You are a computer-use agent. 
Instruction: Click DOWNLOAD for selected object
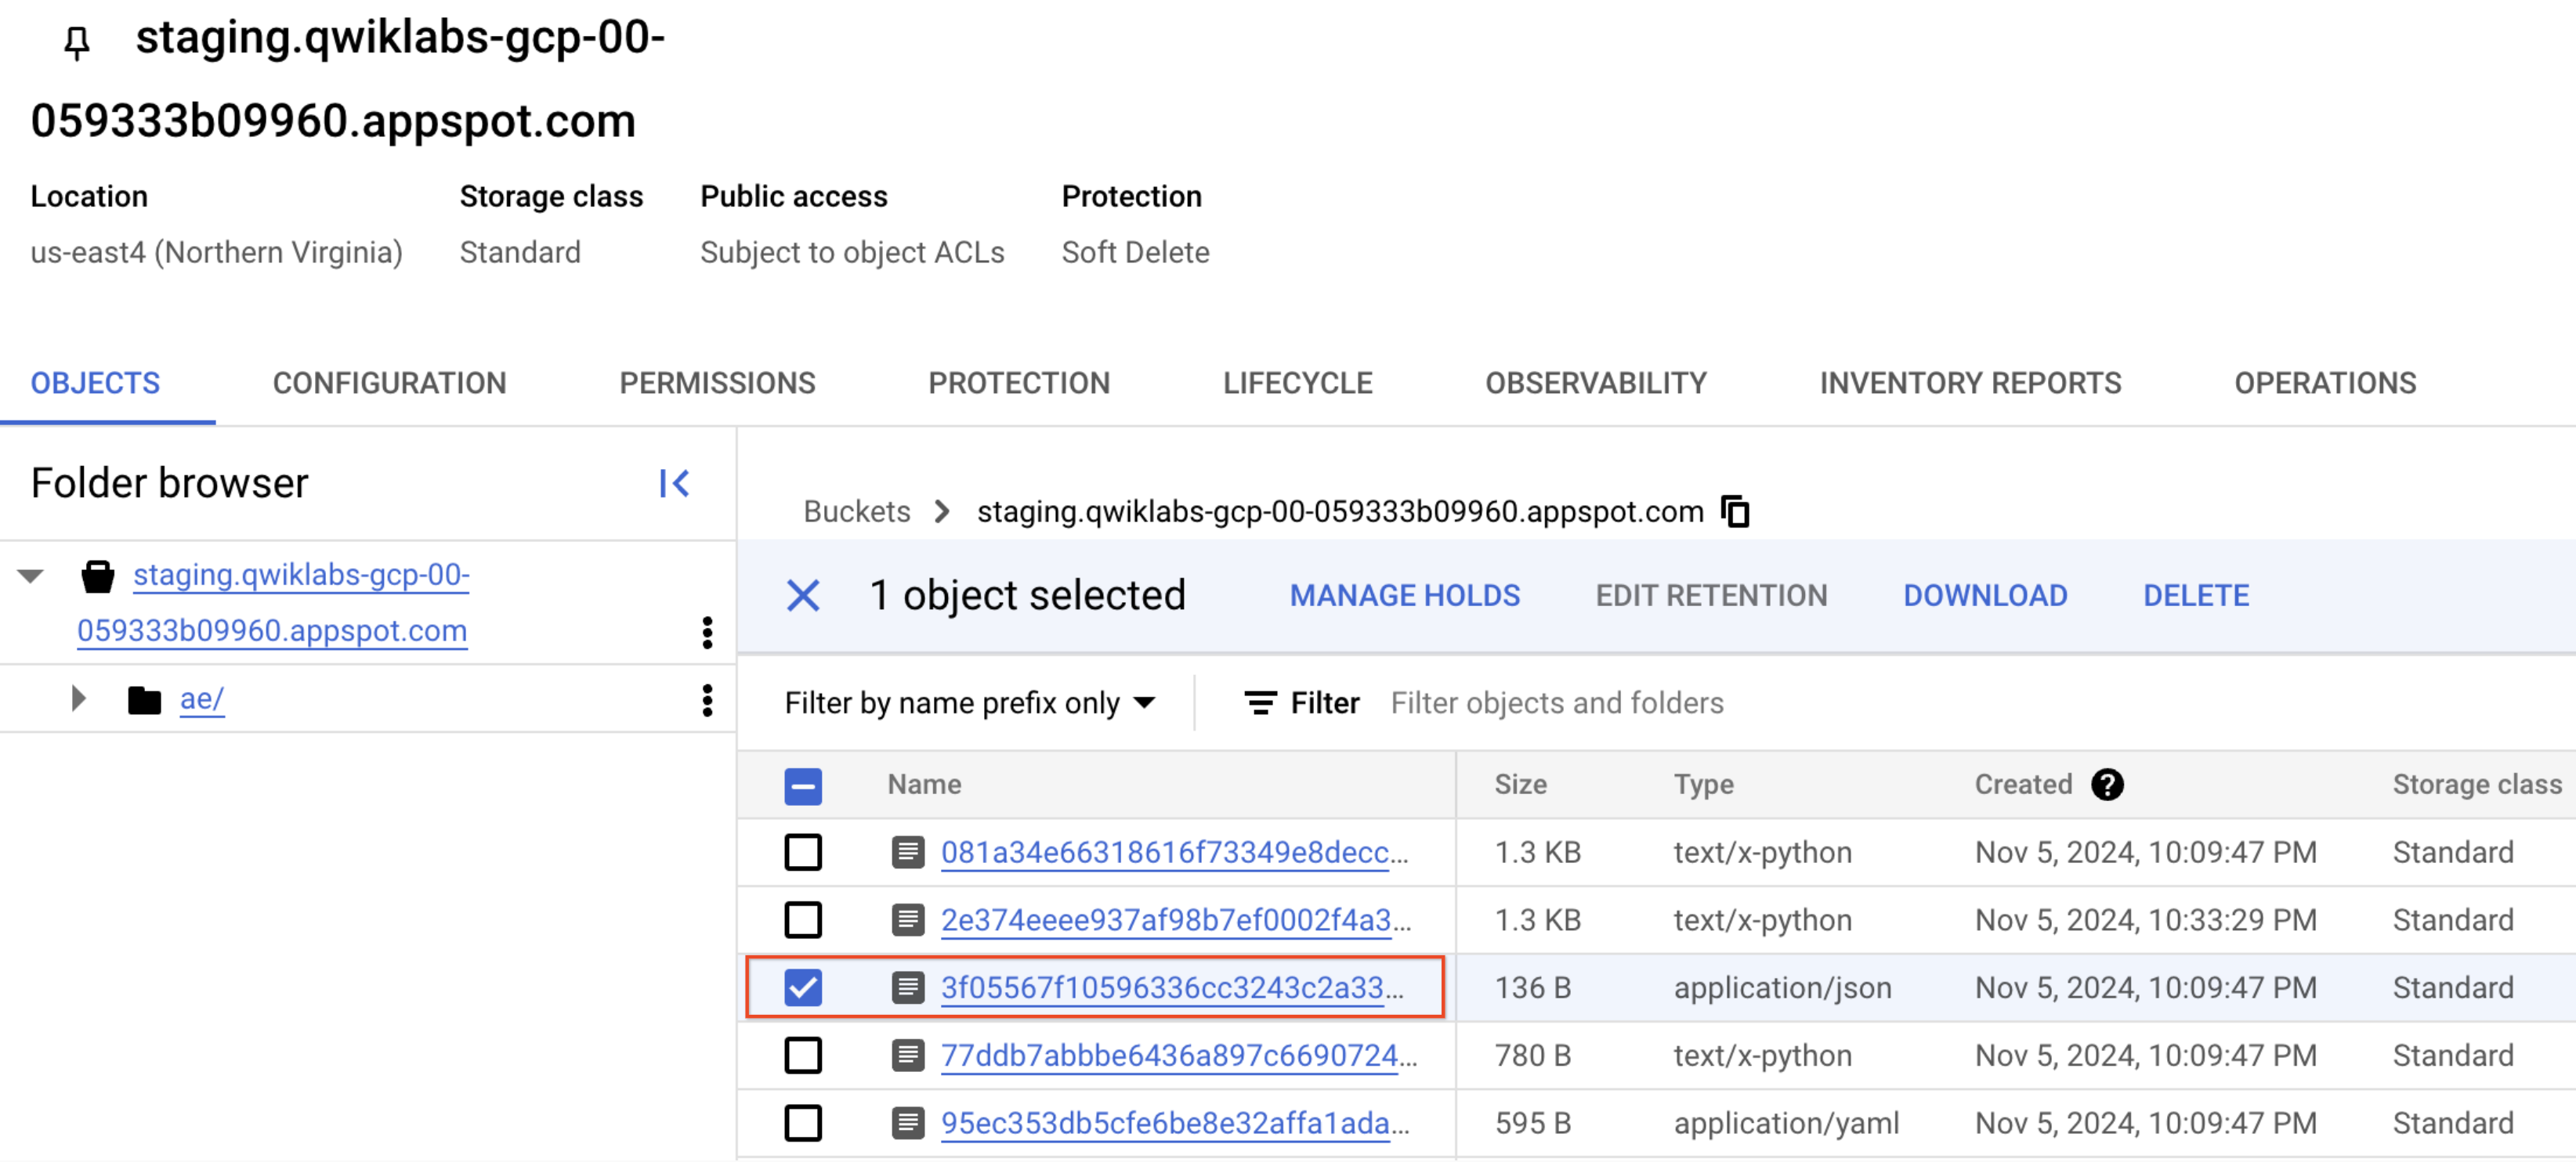[x=1985, y=597]
